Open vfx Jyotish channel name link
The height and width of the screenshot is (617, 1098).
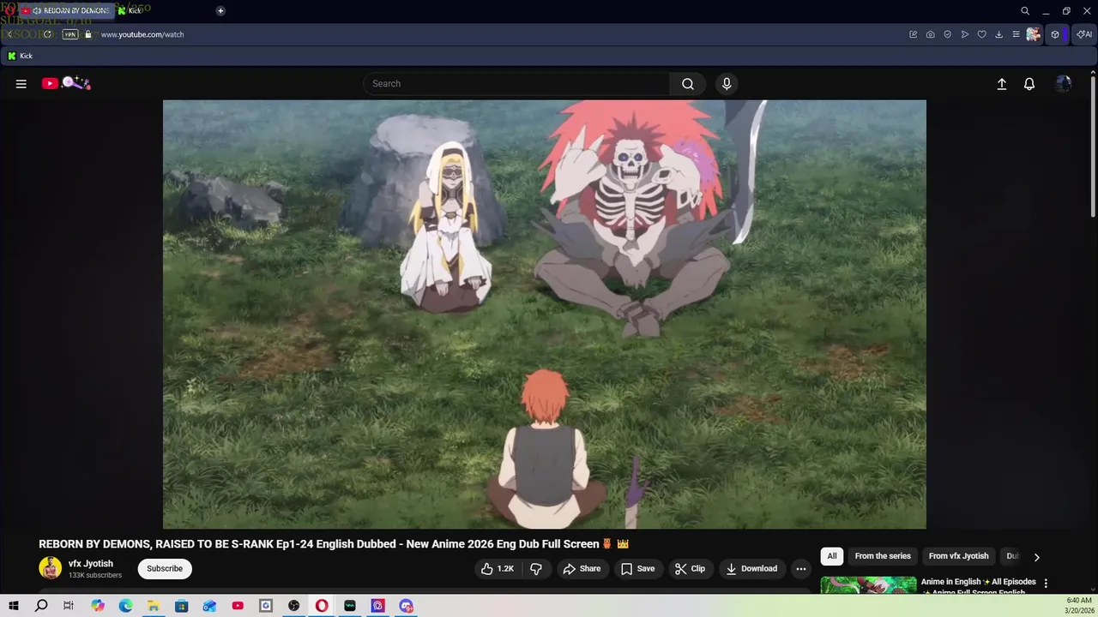tap(91, 564)
